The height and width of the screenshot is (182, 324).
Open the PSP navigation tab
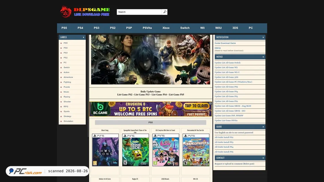(x=129, y=28)
